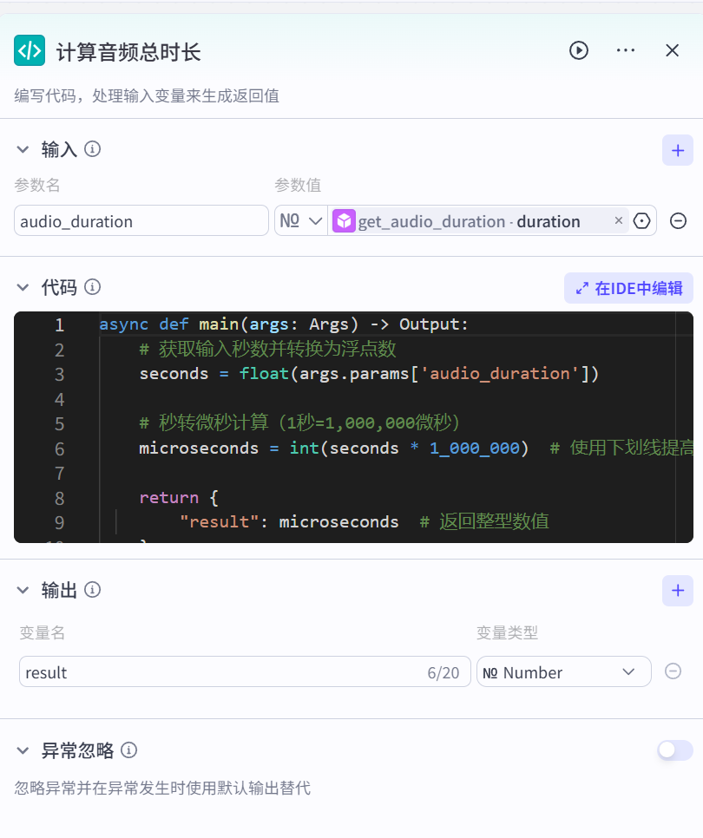
Task: Click the code node icon in header
Action: [30, 50]
